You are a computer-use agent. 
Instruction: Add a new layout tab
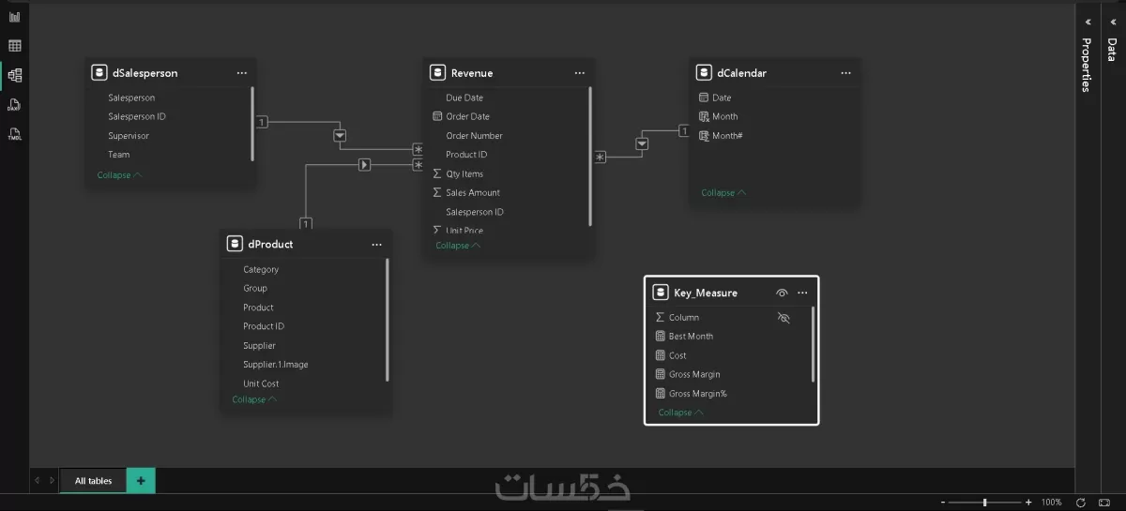pos(141,481)
